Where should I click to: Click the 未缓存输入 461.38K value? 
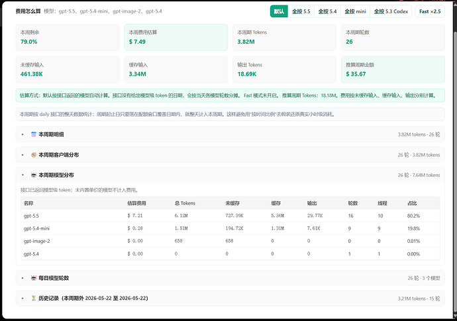pyautogui.click(x=32, y=74)
